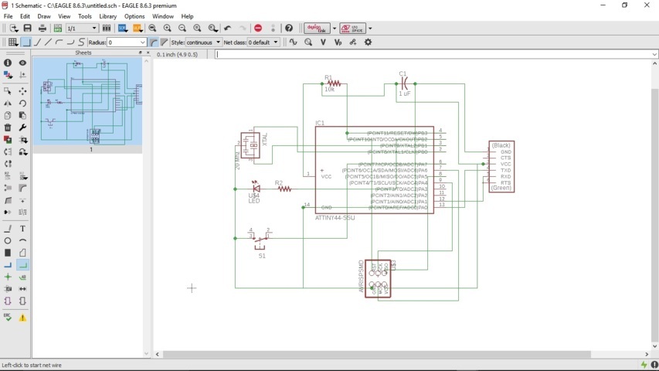Select the Change wrench tool
The width and height of the screenshot is (659, 371).
[x=22, y=128]
